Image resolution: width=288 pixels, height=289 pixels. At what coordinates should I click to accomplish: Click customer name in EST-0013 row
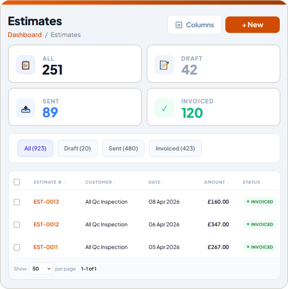tap(106, 202)
